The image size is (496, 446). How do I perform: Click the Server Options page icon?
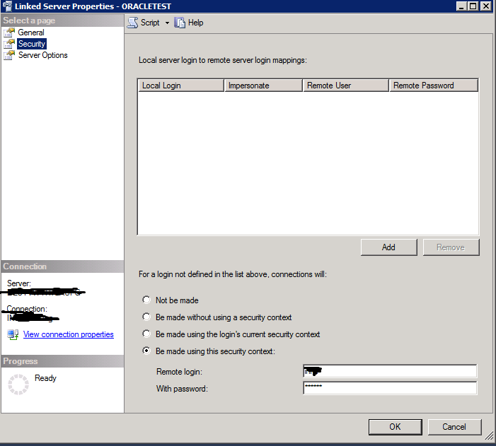(x=9, y=55)
